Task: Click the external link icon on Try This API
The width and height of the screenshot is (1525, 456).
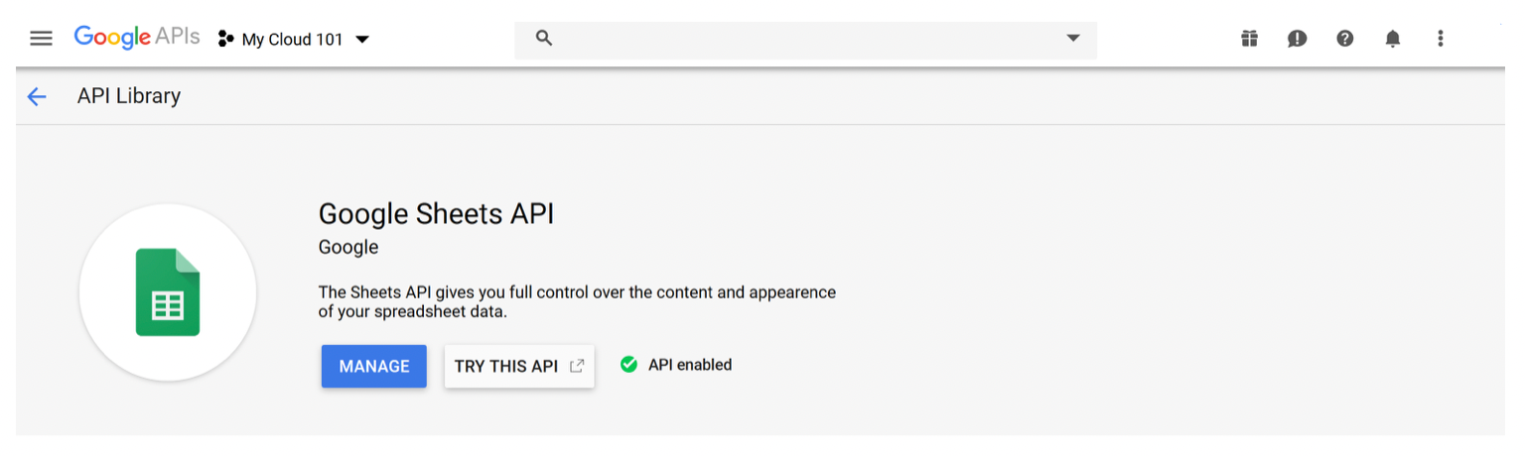Action: point(577,366)
